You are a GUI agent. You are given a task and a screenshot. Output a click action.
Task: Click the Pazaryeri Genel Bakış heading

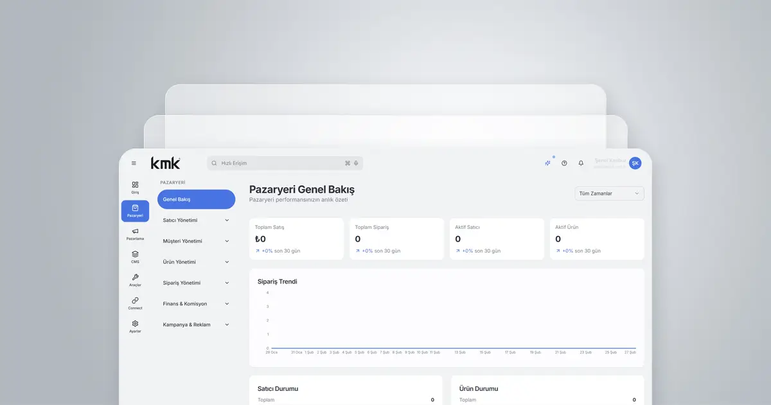[302, 190]
